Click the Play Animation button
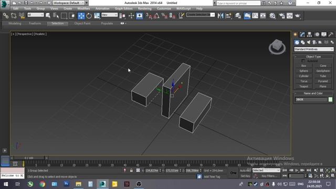Image resolution: width=336 pixels, height=189 pixels. click(x=297, y=170)
